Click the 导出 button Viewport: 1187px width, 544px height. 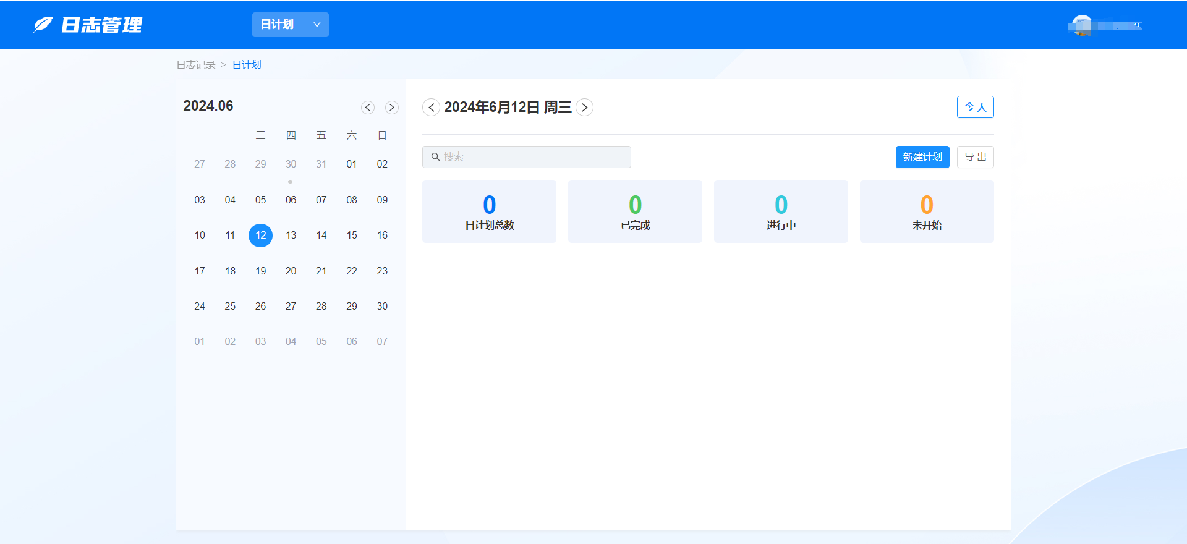click(976, 157)
